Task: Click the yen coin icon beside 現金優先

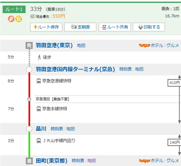Action: 33,16
